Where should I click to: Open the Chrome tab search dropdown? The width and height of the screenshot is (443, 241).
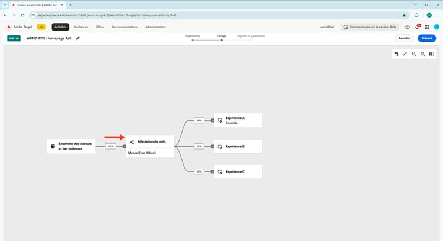click(x=5, y=5)
